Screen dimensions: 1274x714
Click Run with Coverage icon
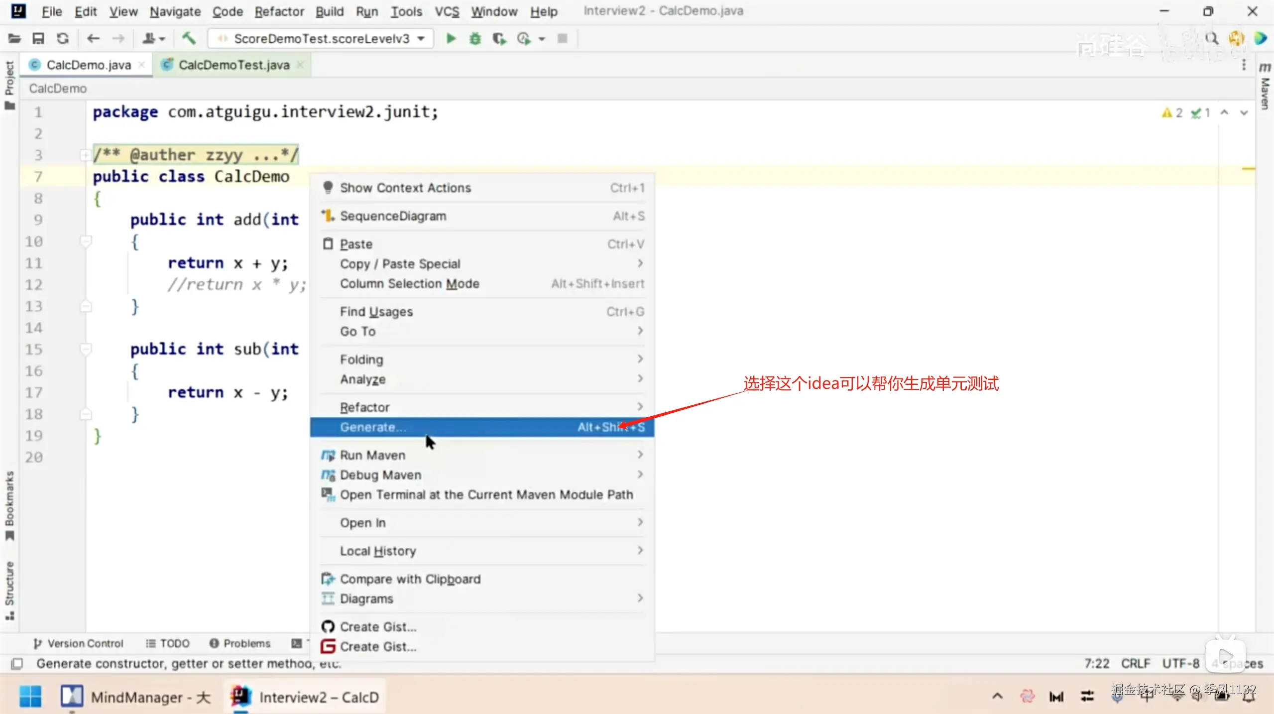(x=499, y=38)
